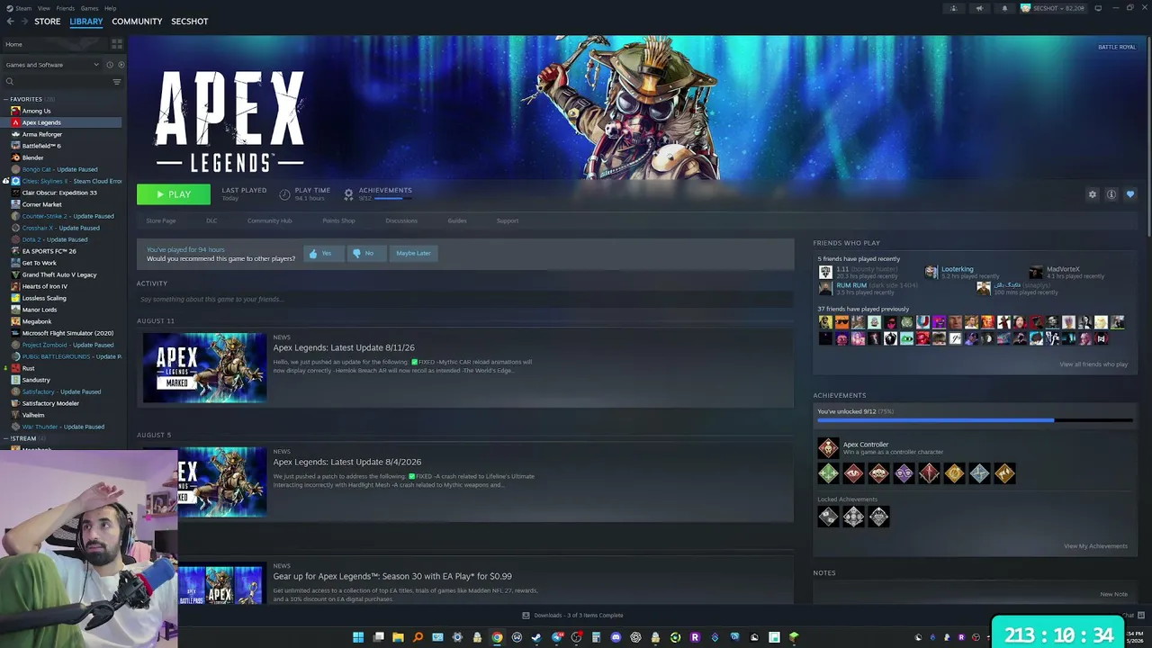Viewport: 1152px width, 648px height.
Task: Open the Games menu
Action: [x=90, y=8]
